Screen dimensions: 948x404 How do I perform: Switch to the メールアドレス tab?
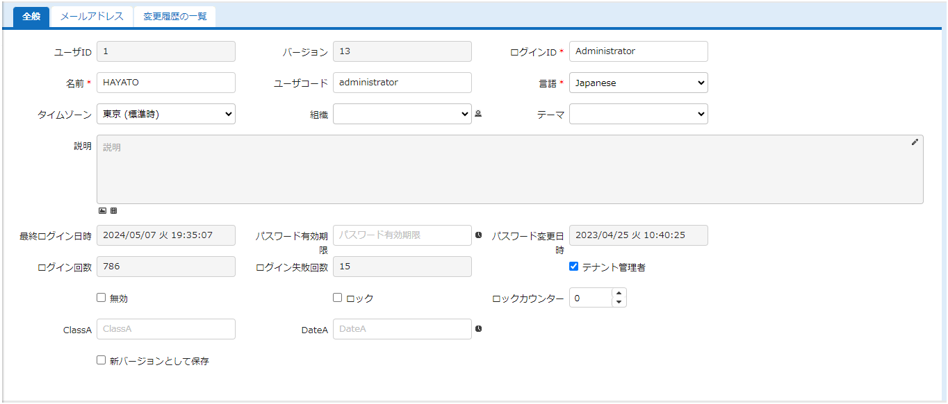pos(92,17)
